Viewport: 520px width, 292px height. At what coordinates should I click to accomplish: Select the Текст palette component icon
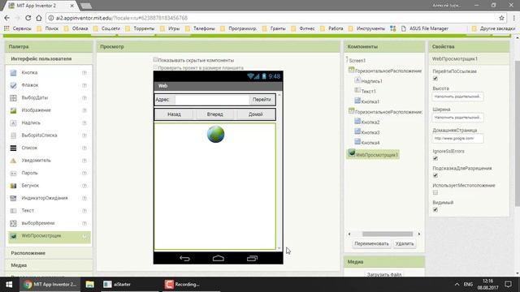click(13, 211)
